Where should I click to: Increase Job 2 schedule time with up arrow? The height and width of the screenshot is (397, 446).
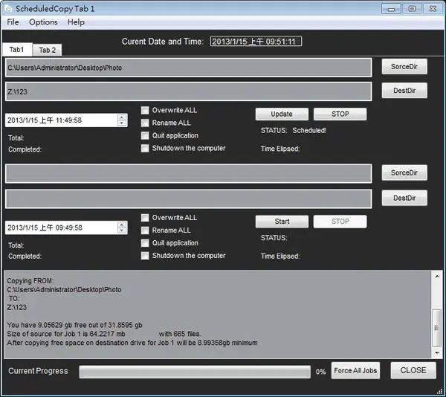pyautogui.click(x=122, y=225)
